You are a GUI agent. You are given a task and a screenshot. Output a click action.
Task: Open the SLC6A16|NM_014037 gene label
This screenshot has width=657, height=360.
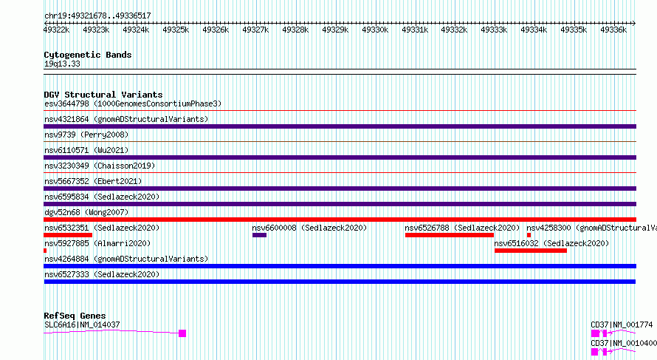click(82, 325)
